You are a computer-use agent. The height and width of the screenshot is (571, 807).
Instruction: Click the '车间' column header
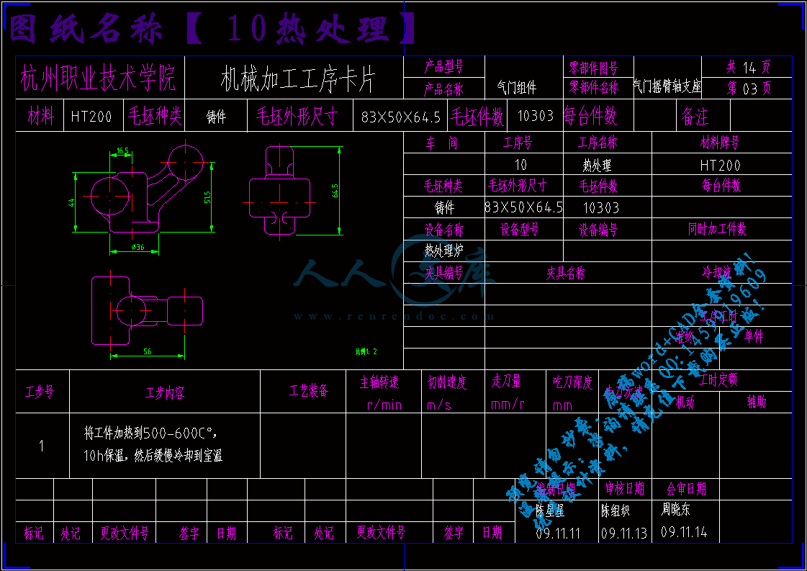point(442,143)
